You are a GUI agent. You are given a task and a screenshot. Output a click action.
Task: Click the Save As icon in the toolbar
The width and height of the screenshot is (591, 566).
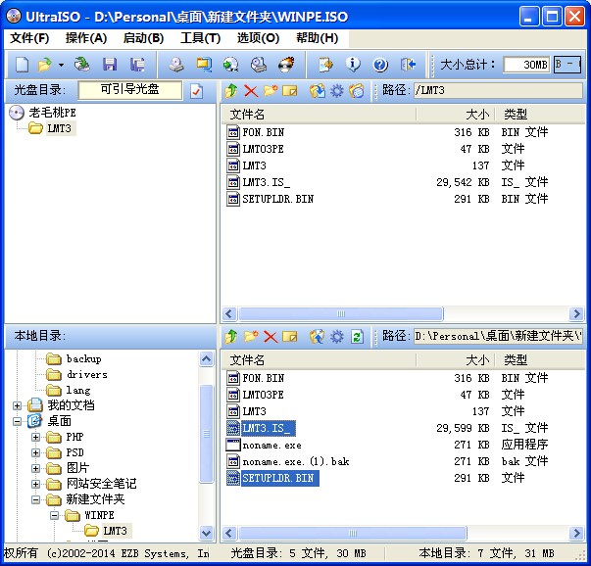(137, 65)
